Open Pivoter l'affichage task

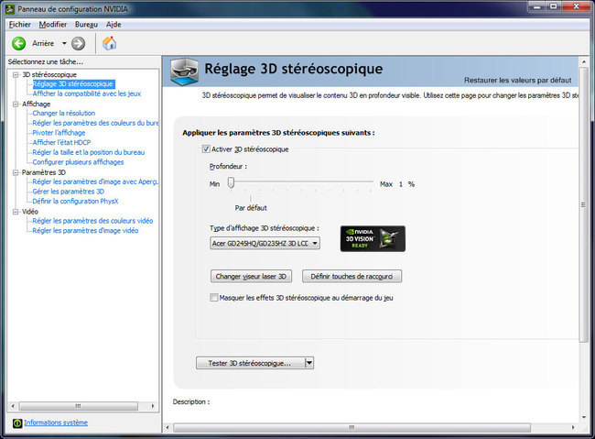tap(59, 133)
